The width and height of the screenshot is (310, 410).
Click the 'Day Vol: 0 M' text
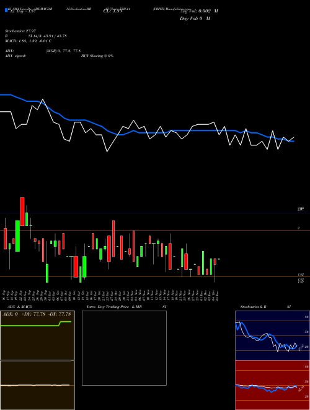[195, 18]
